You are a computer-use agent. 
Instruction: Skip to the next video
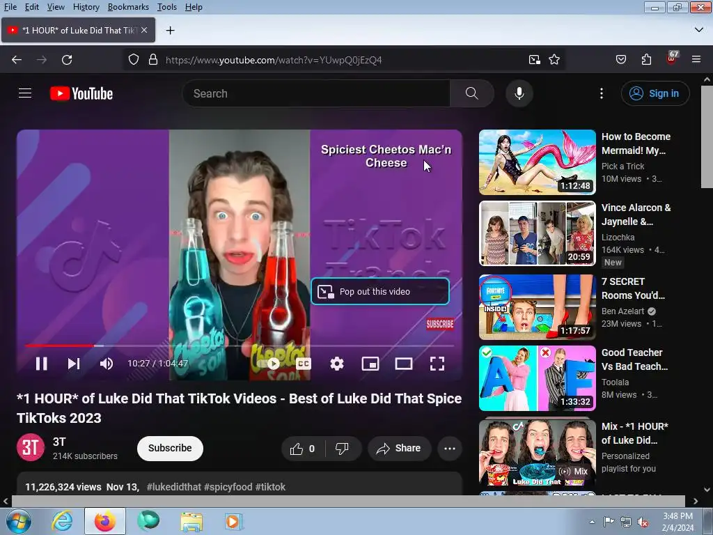[74, 364]
